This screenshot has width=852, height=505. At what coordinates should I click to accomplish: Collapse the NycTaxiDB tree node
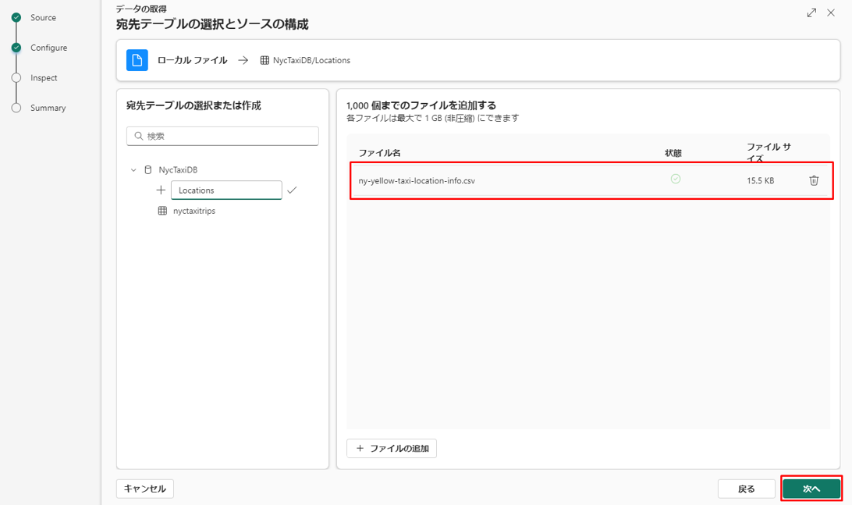(133, 170)
